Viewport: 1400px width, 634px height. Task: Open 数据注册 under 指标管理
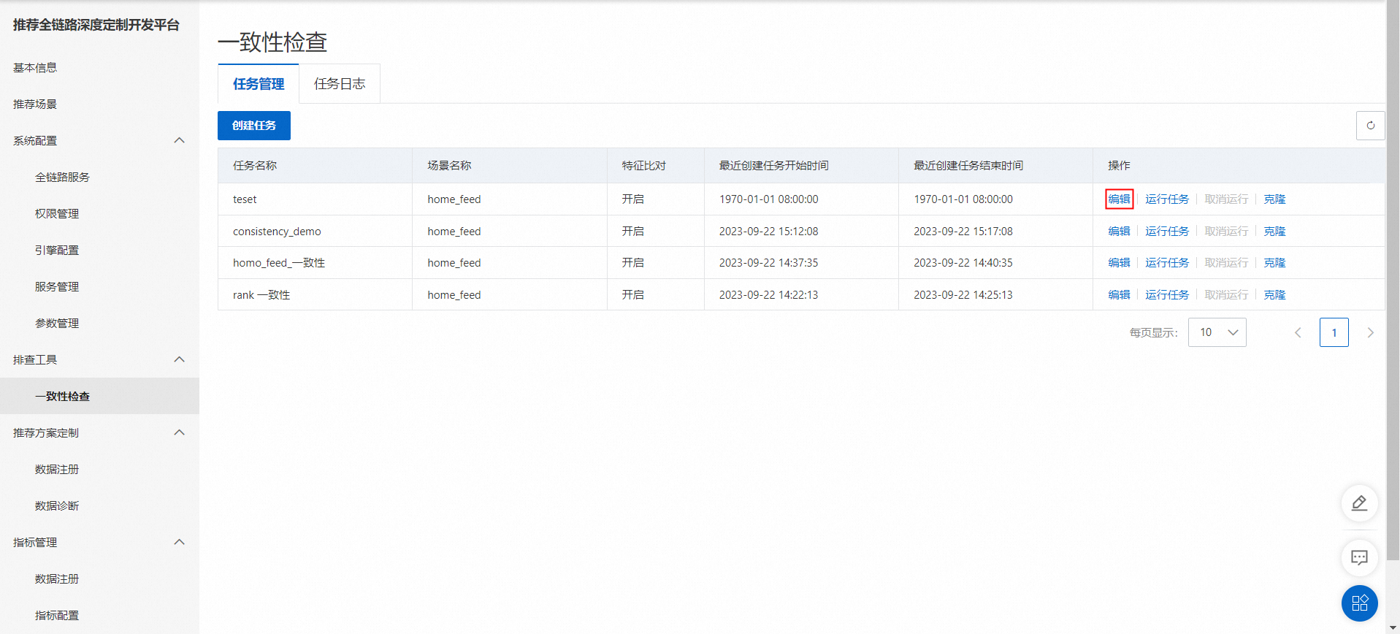point(57,578)
